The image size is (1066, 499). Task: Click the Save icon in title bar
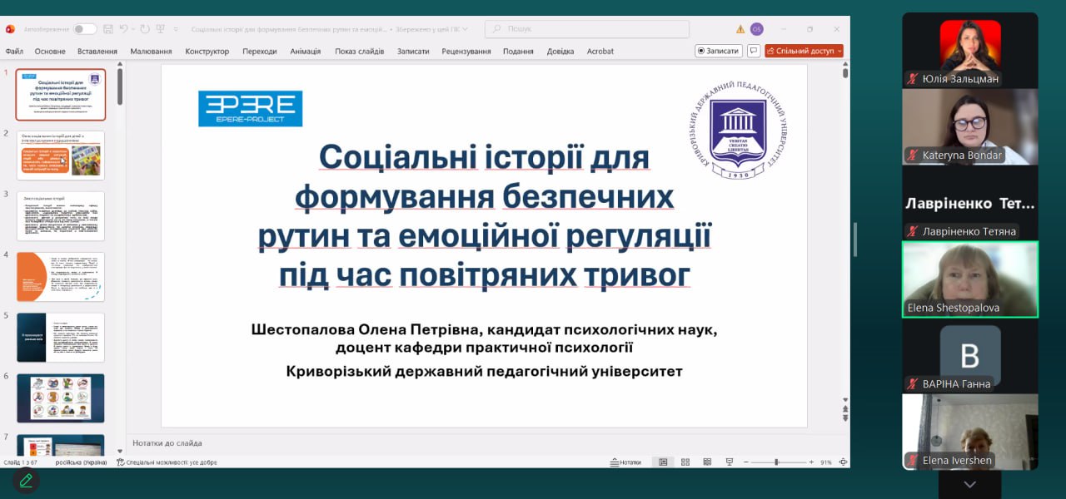pyautogui.click(x=107, y=29)
